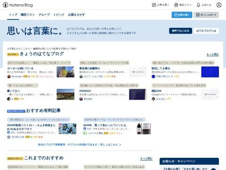Select the 購読リスト navigation tab
This screenshot has height=170, width=226.
(x=28, y=15)
